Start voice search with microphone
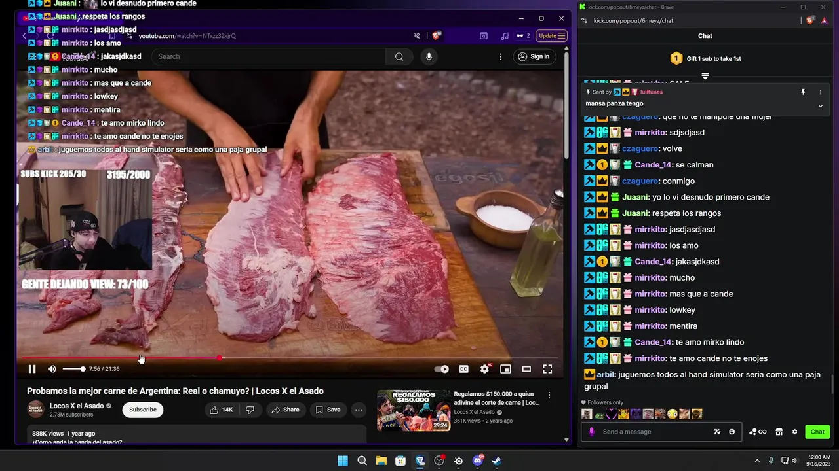This screenshot has height=471, width=839. [429, 56]
